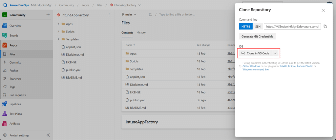Select Files under Repos
This screenshot has width=336, height=140.
[26, 54]
